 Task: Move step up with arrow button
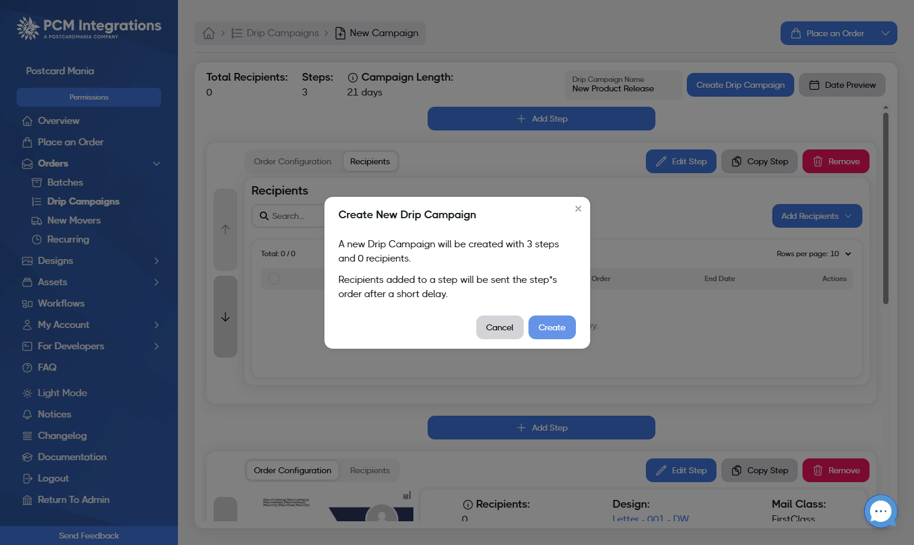click(225, 230)
